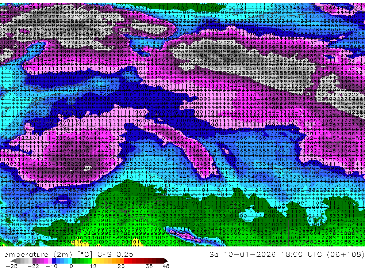The image size is (365, 268).
Task: Click the '-10' legend label
Action: coord(51,266)
